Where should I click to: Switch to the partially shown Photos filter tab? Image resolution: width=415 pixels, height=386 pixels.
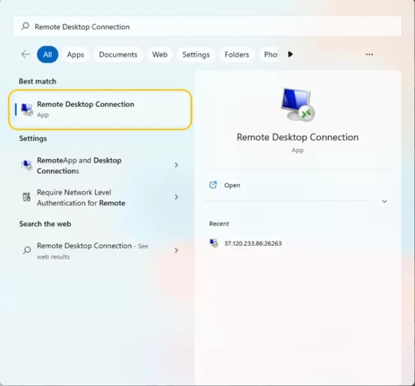coord(269,54)
